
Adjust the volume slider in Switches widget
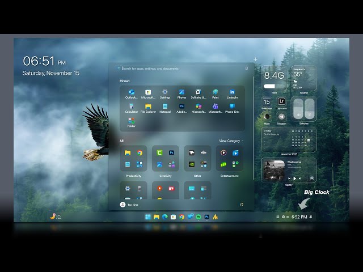(298, 109)
